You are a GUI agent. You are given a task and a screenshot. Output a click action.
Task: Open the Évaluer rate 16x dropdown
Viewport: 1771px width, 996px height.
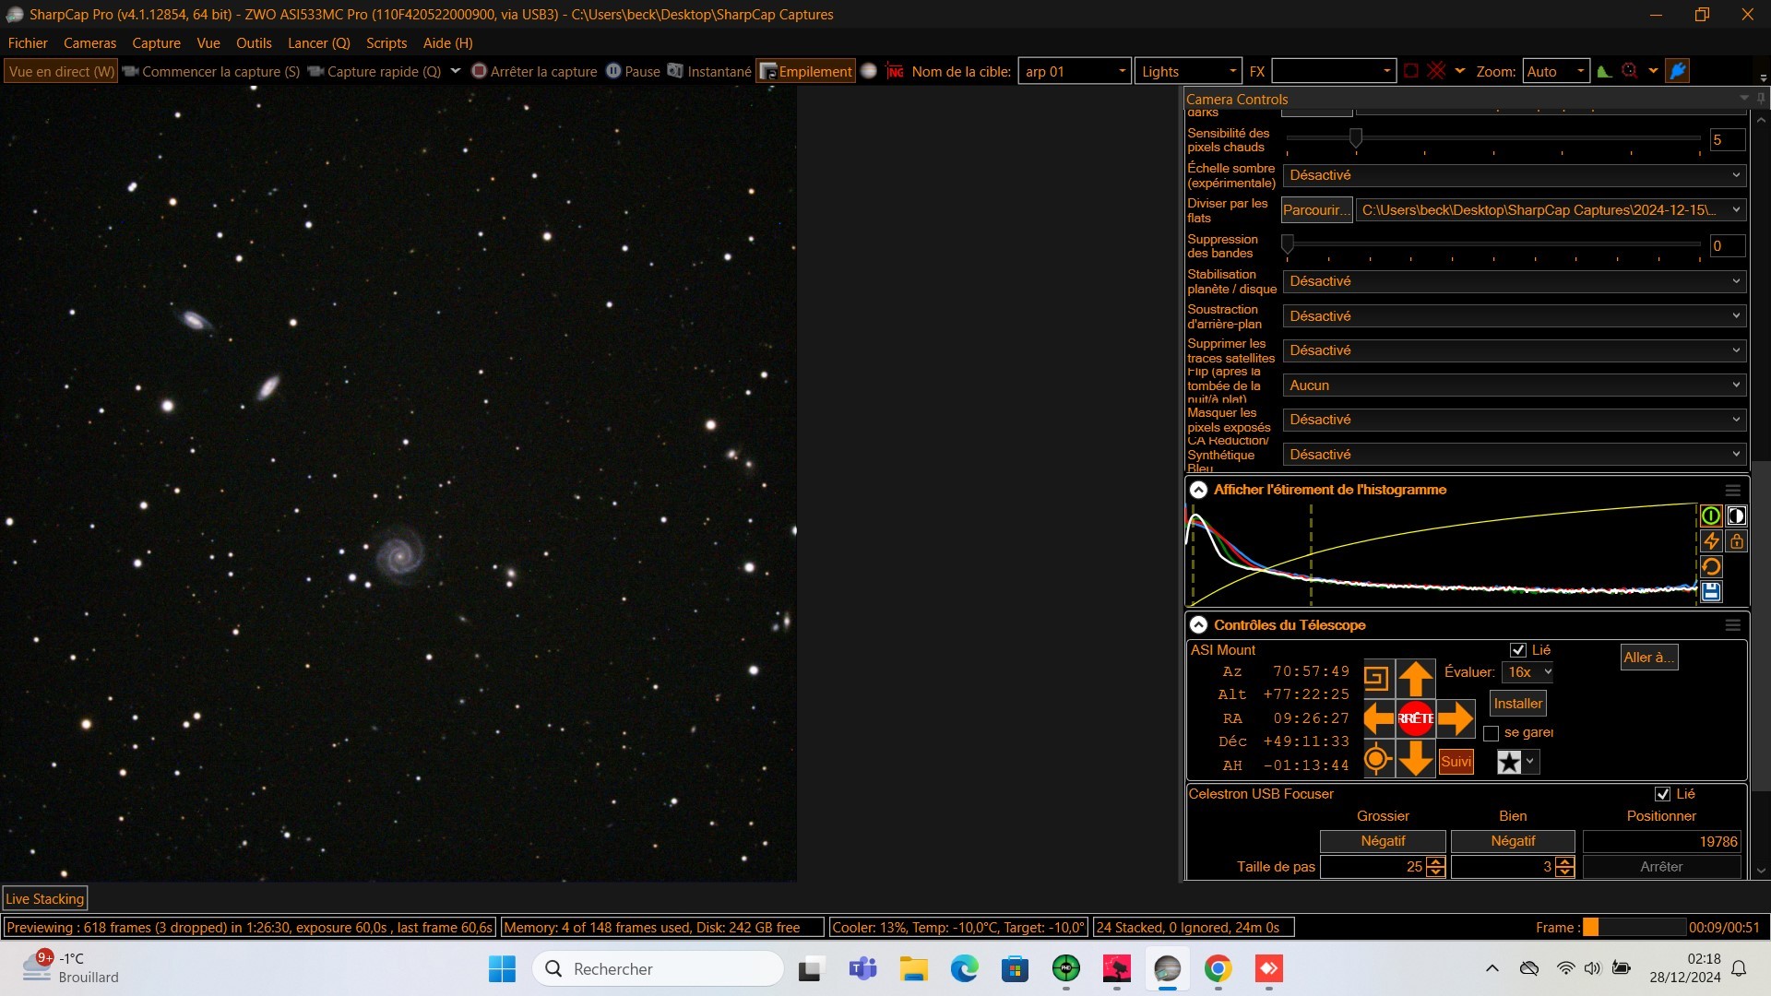tap(1527, 672)
